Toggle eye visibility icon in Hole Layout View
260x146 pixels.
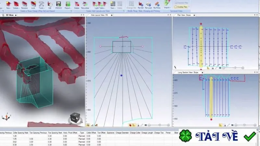coord(146,125)
